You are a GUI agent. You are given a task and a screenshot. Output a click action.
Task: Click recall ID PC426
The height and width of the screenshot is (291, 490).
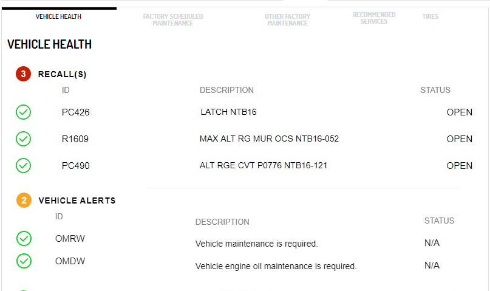point(75,112)
